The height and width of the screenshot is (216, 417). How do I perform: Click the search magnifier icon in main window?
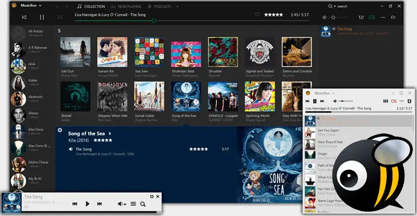click(330, 6)
